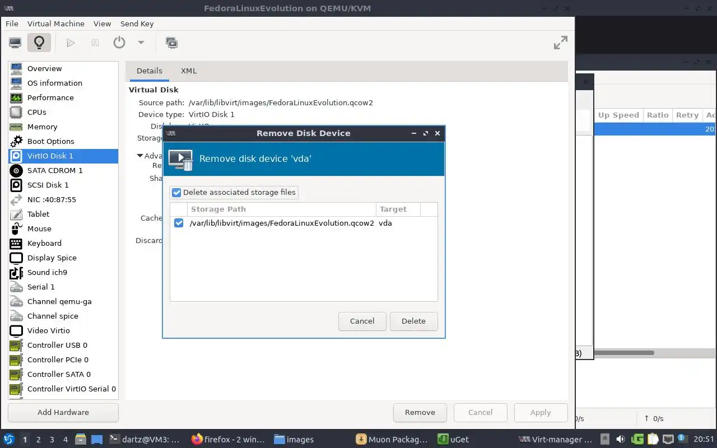The height and width of the screenshot is (448, 717).
Task: Open the manage snapshots toolbar icon
Action: point(171,43)
